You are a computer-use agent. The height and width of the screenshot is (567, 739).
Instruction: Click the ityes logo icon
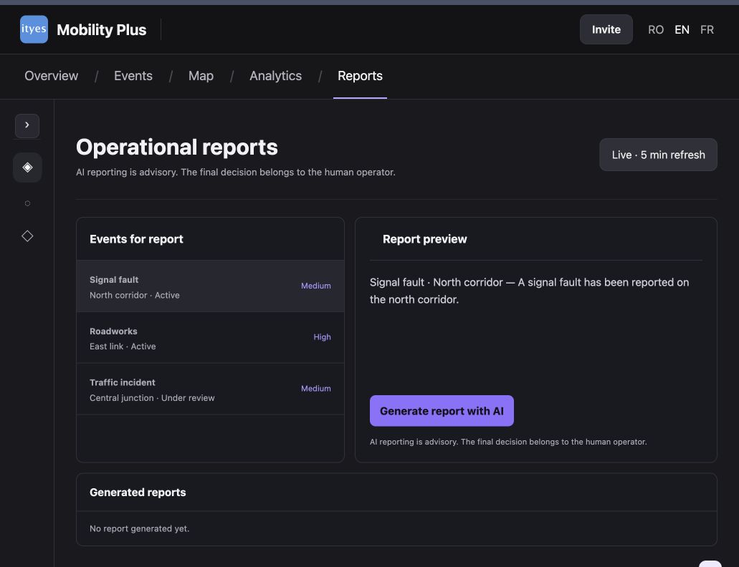[x=34, y=29]
